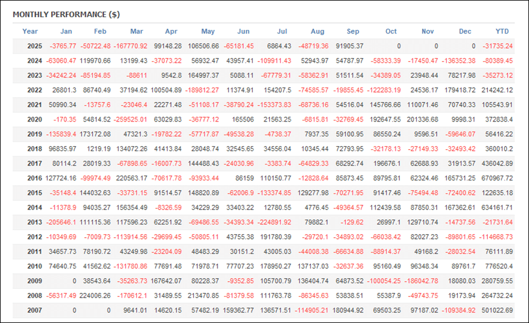
Task: Select the Jan column header
Action: click(68, 32)
